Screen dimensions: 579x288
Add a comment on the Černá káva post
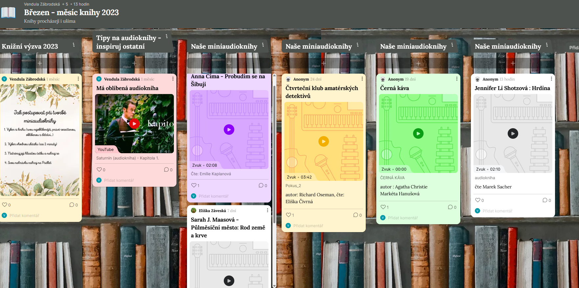(403, 218)
